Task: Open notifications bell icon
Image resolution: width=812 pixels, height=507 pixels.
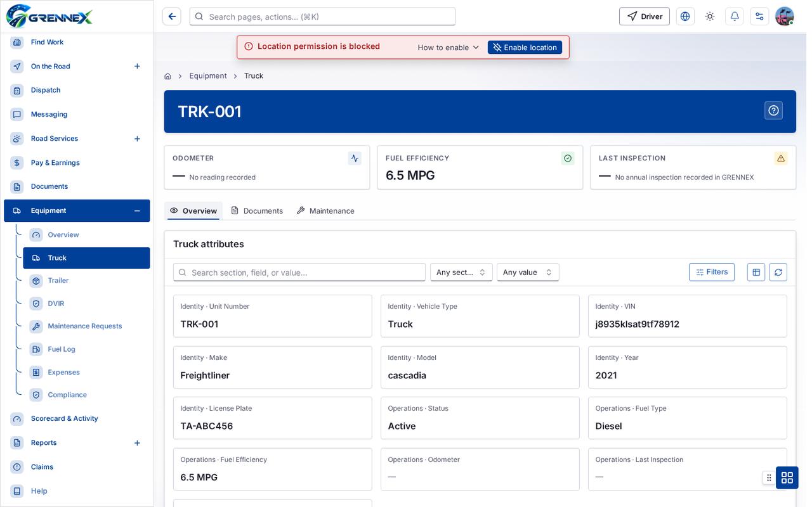Action: [735, 16]
